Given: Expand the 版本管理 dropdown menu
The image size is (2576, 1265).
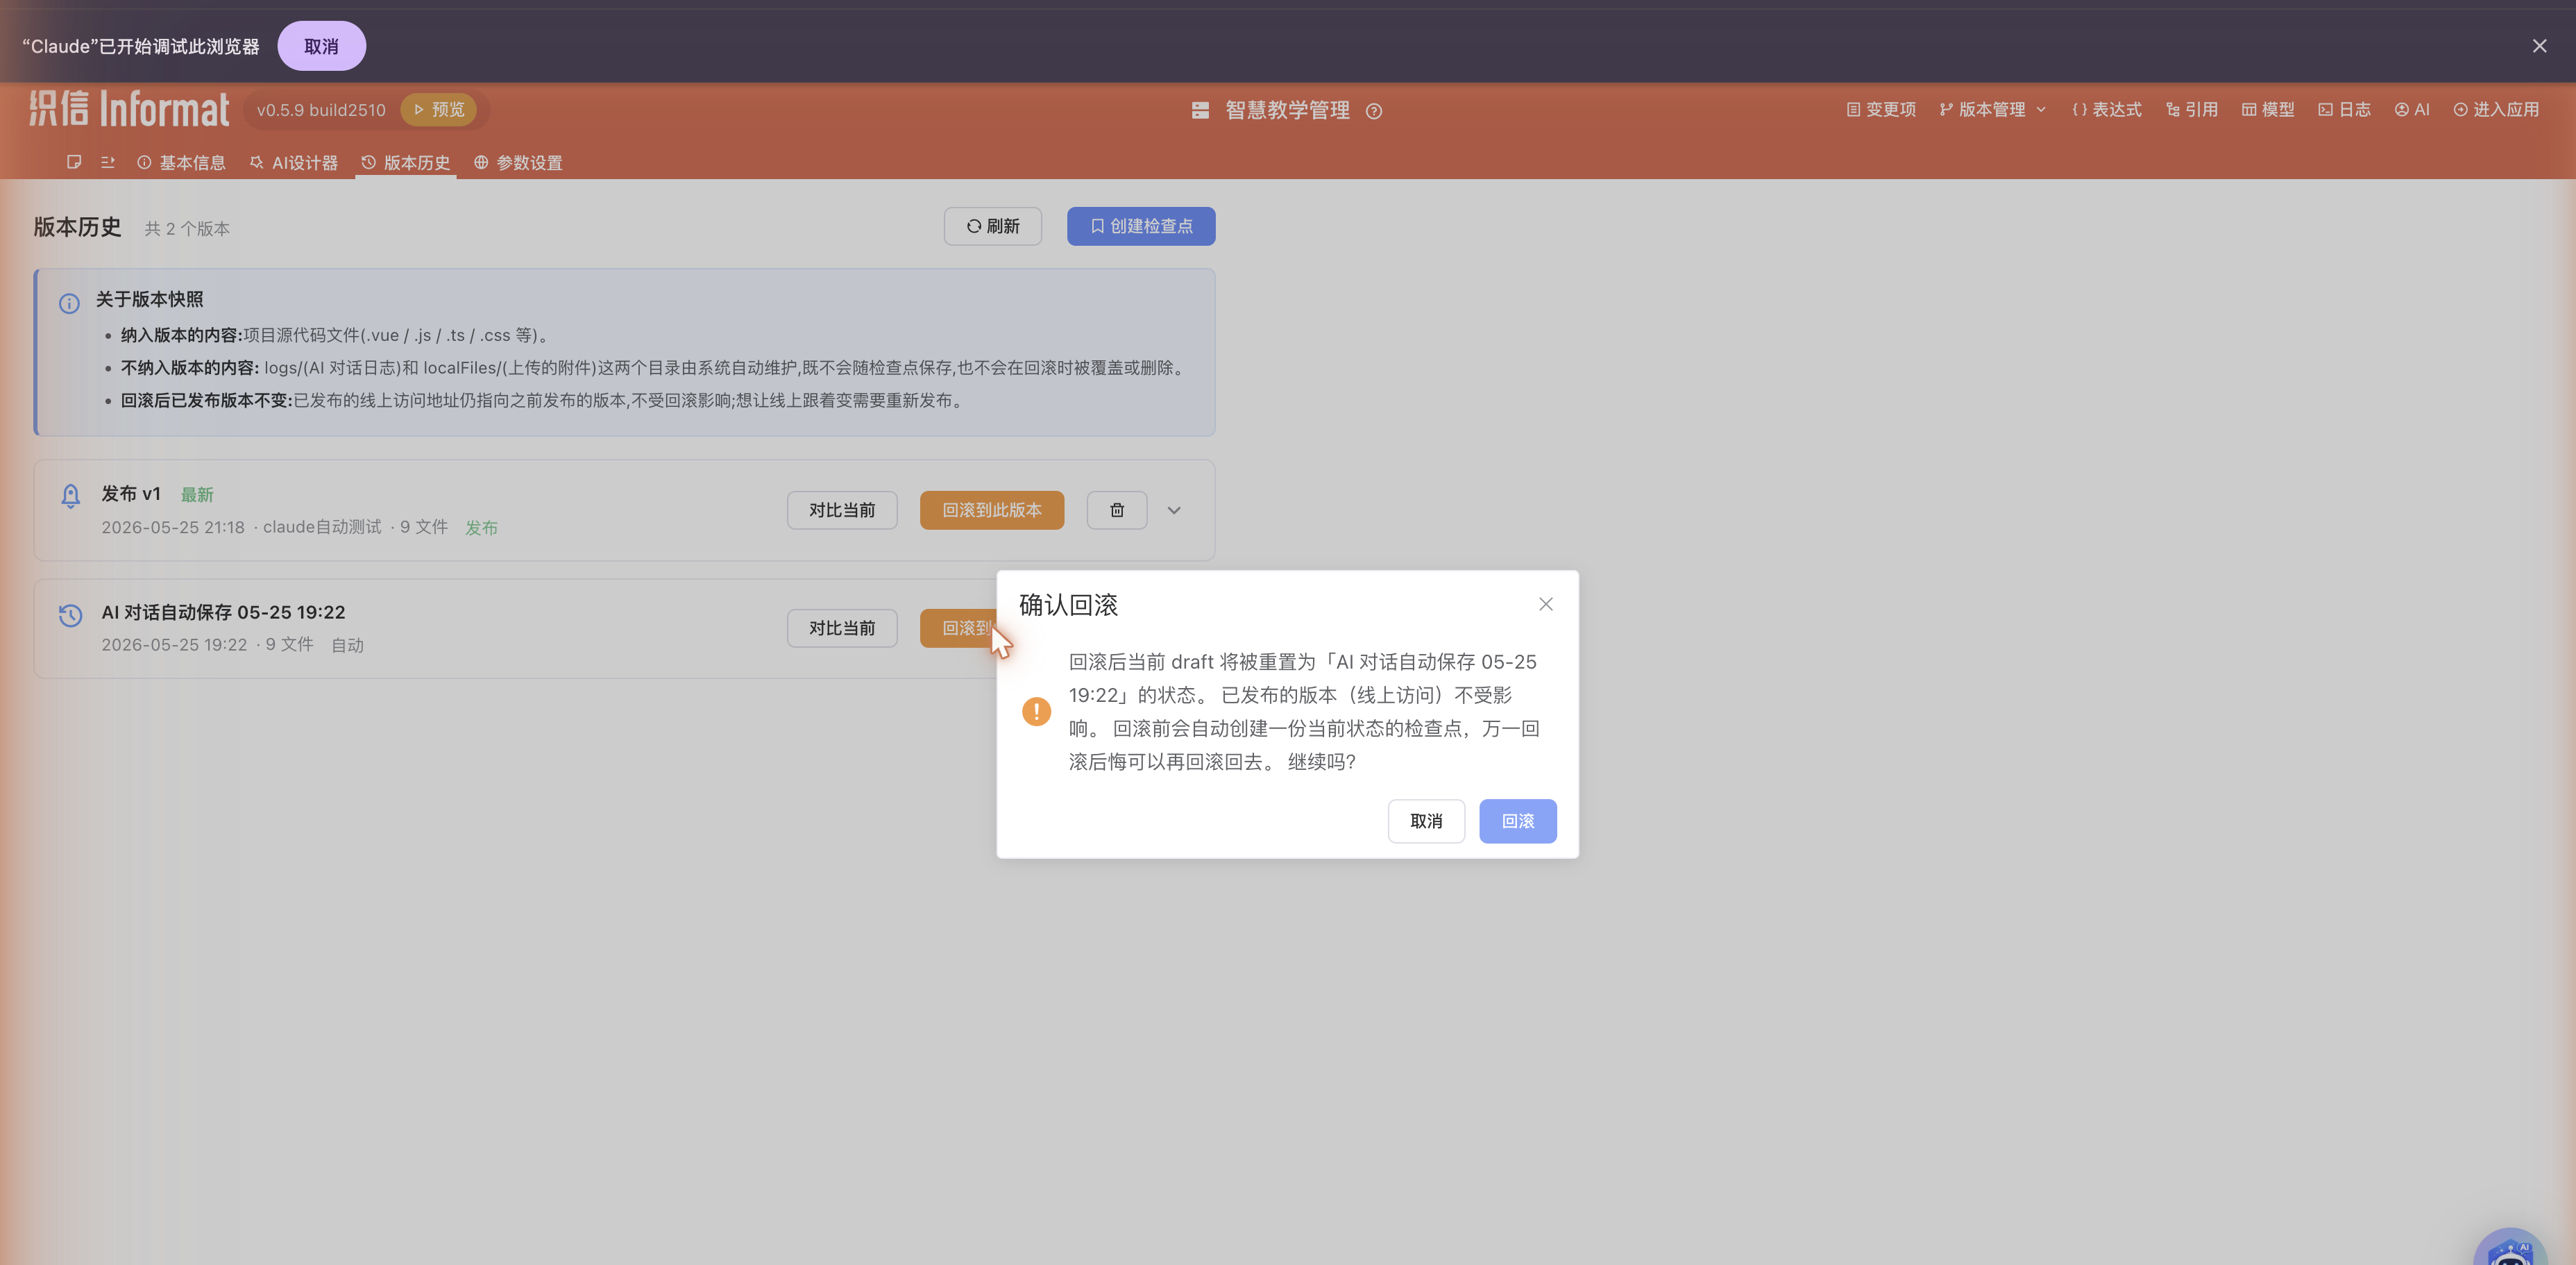Looking at the screenshot, I should tap(1992, 109).
